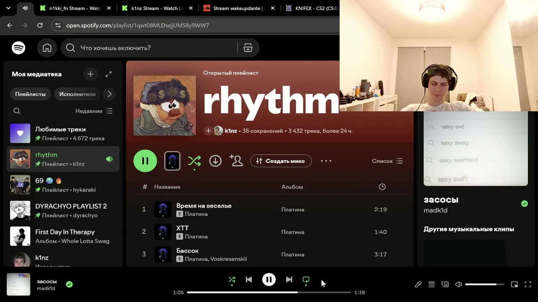Toggle repeat in the bottom player bar
The height and width of the screenshot is (302, 538).
(x=306, y=280)
